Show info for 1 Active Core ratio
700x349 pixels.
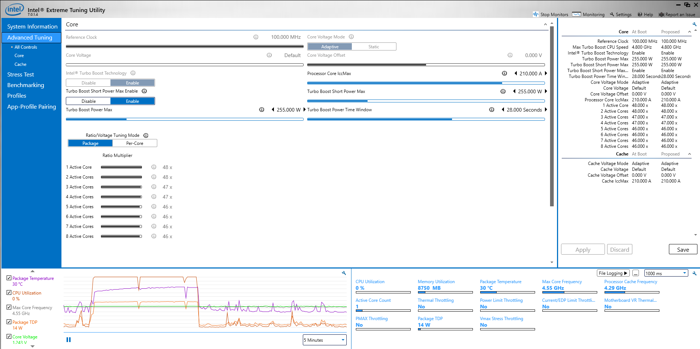[154, 167]
